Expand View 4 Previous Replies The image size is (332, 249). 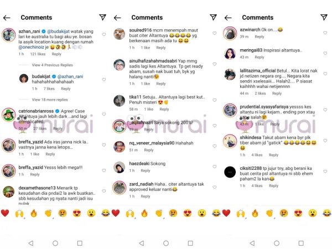click(53, 65)
